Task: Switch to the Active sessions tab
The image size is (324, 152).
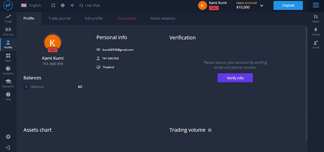Action: point(163,18)
